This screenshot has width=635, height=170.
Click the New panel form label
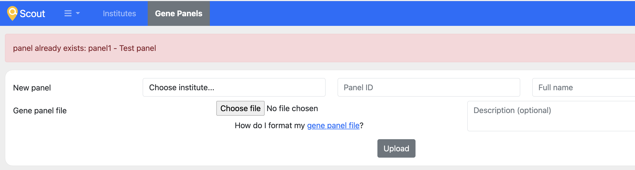(32, 88)
